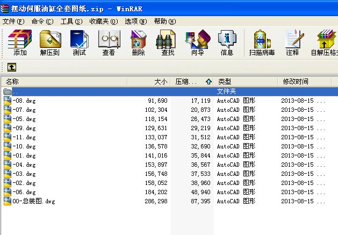Click the 添加 (Add) toolbar icon
The image size is (338, 235).
(x=20, y=42)
